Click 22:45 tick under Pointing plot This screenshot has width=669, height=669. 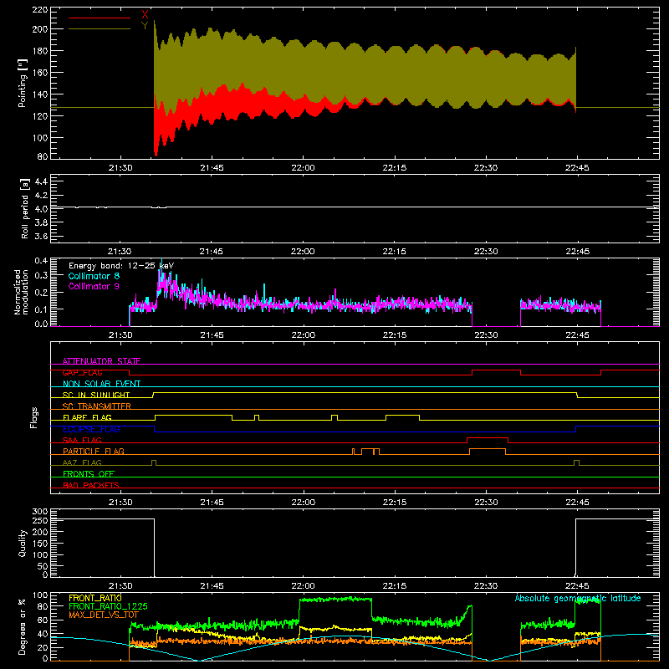[x=577, y=168]
